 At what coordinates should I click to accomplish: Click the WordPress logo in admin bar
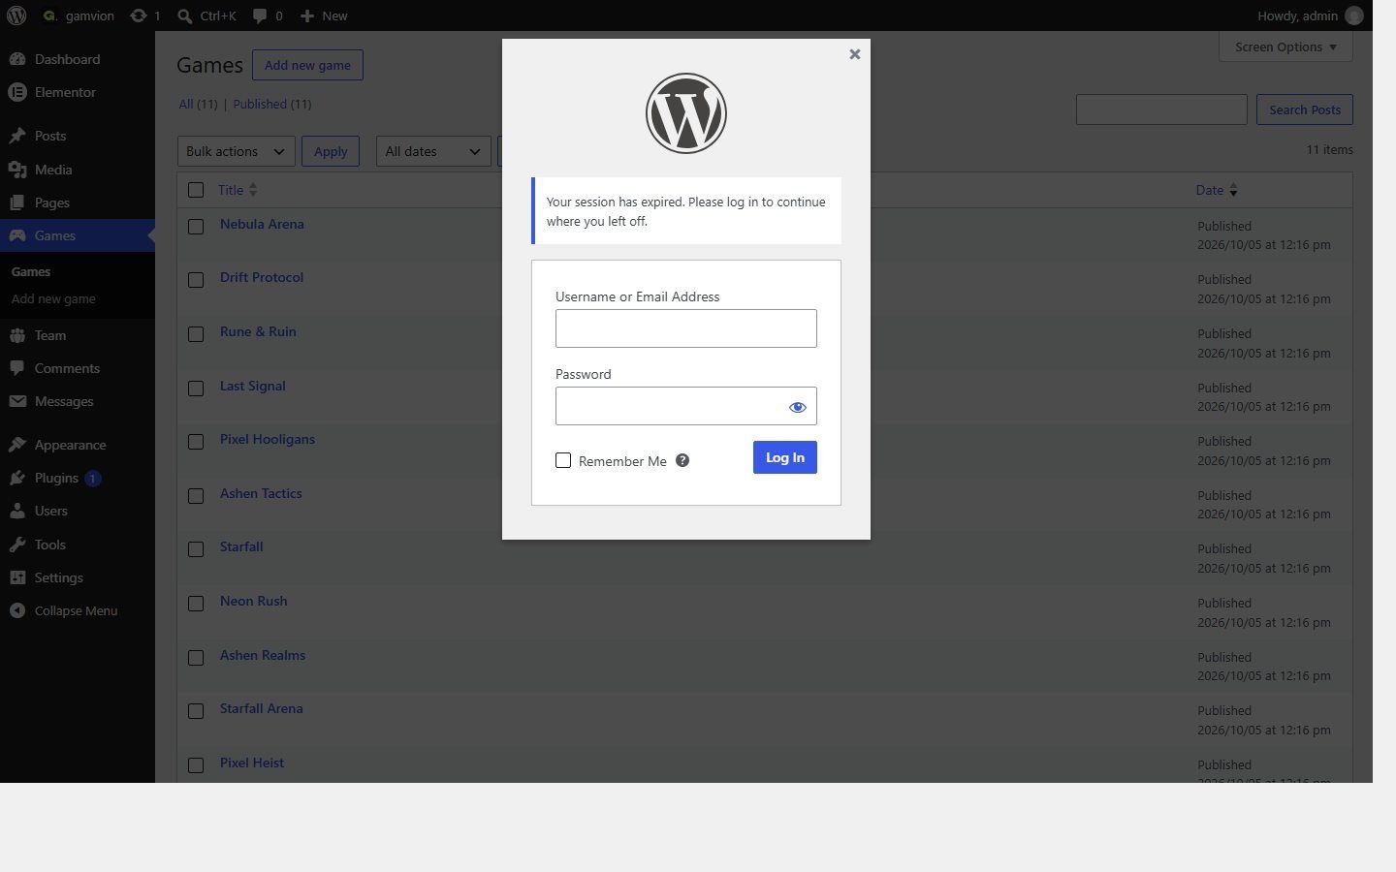[16, 16]
